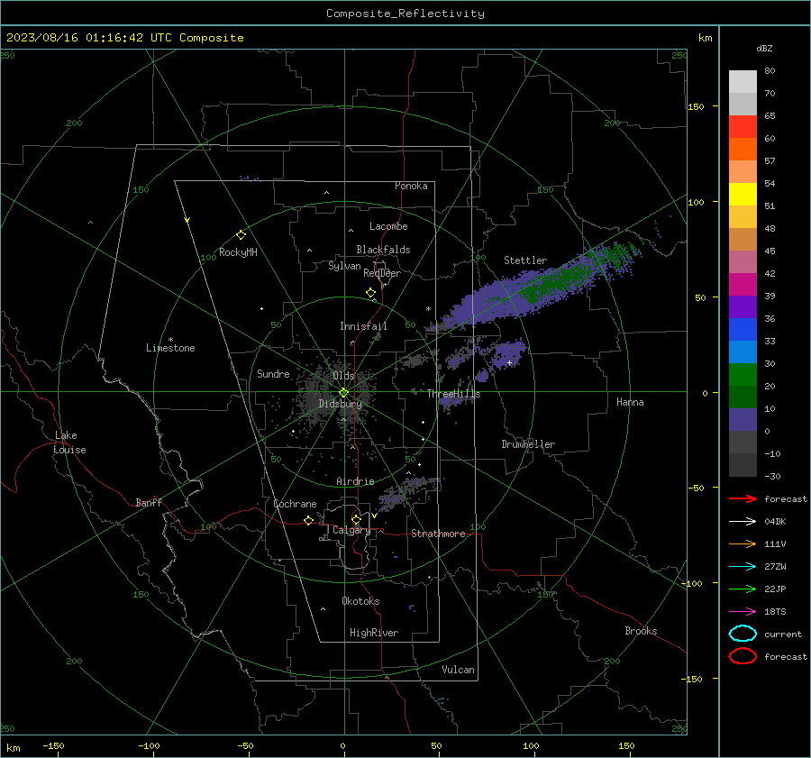
Task: Click the HighRiver label
Action: [374, 633]
